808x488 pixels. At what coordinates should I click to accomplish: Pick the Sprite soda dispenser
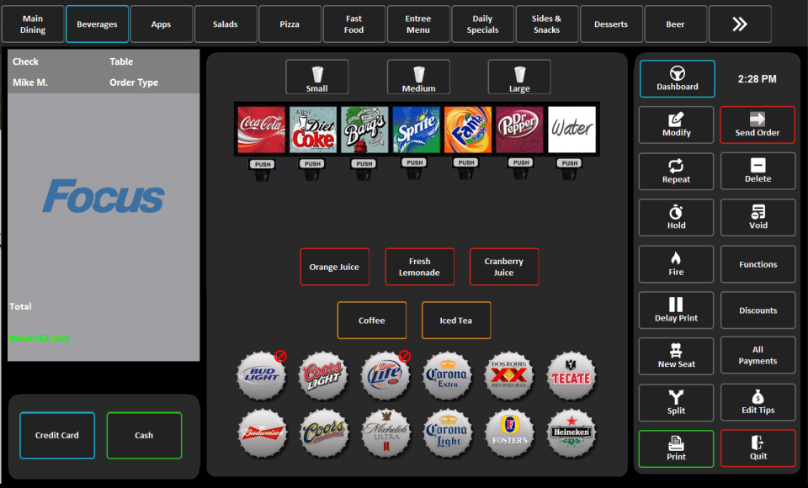416,130
